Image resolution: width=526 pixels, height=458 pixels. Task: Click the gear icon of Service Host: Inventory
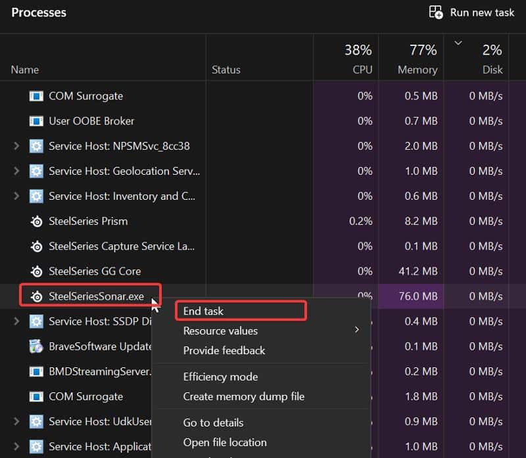pos(36,196)
